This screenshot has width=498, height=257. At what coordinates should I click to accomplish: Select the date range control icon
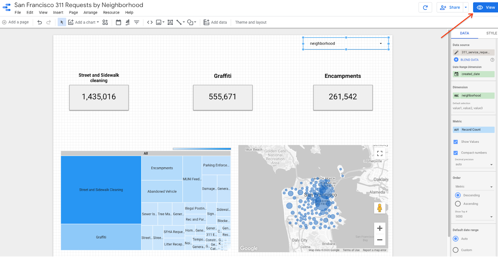click(x=118, y=22)
